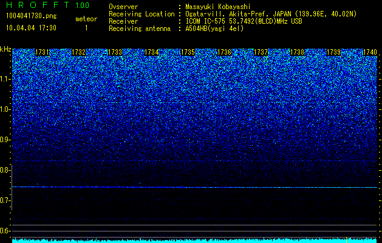Click the 1.0 kHz axis label

tap(5, 110)
